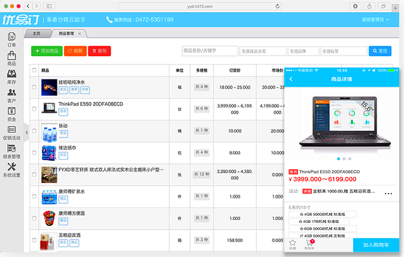This screenshot has width=404, height=257.
Task: Expand 共 4 种 specs for 娃哈哈纯净水
Action: tap(202, 87)
